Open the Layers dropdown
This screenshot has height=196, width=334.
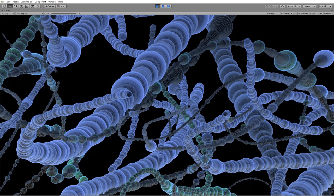coord(309,6)
